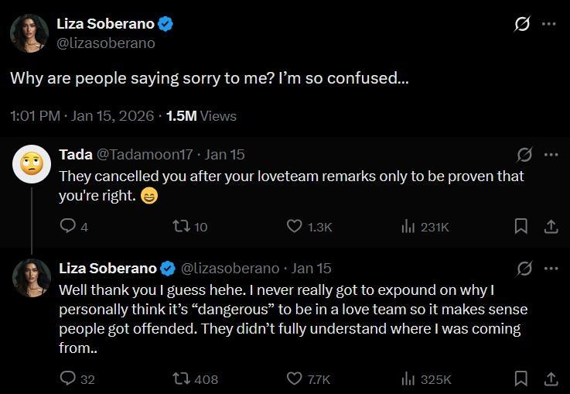Repost Tada's reply with 10 reposts

click(179, 226)
